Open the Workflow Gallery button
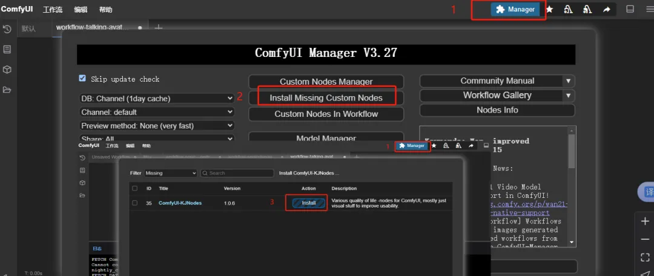Viewport: 654px width, 276px height. tap(491, 96)
